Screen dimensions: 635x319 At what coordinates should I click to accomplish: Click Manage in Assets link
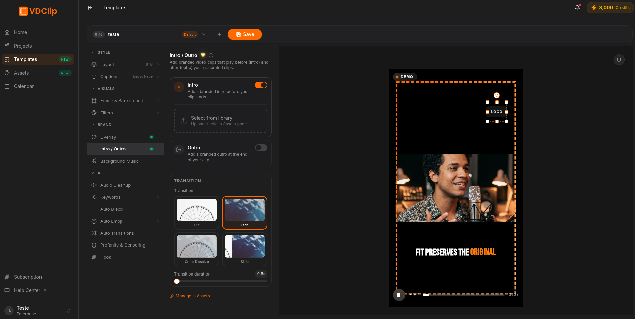190,296
